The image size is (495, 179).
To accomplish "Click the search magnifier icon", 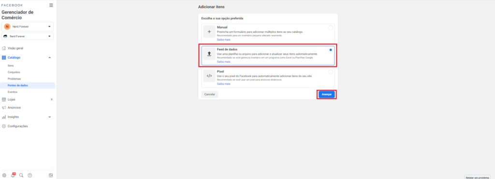I will [21, 175].
